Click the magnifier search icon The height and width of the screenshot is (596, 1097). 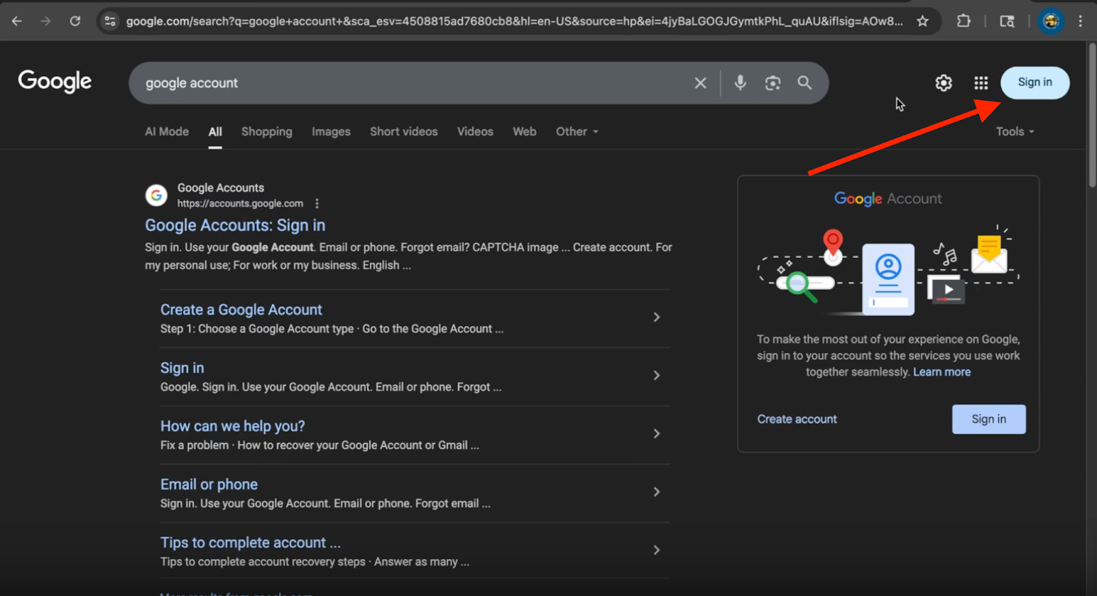(805, 83)
